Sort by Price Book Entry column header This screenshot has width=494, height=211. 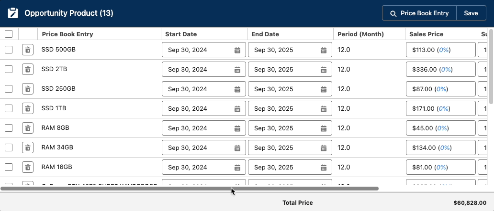67,34
